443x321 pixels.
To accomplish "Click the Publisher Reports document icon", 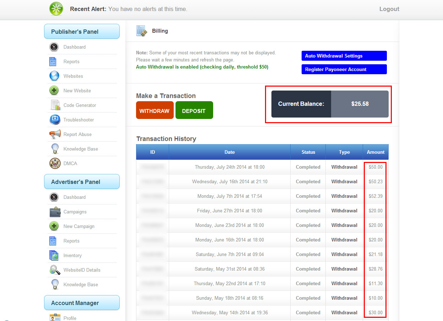I will tap(53, 61).
